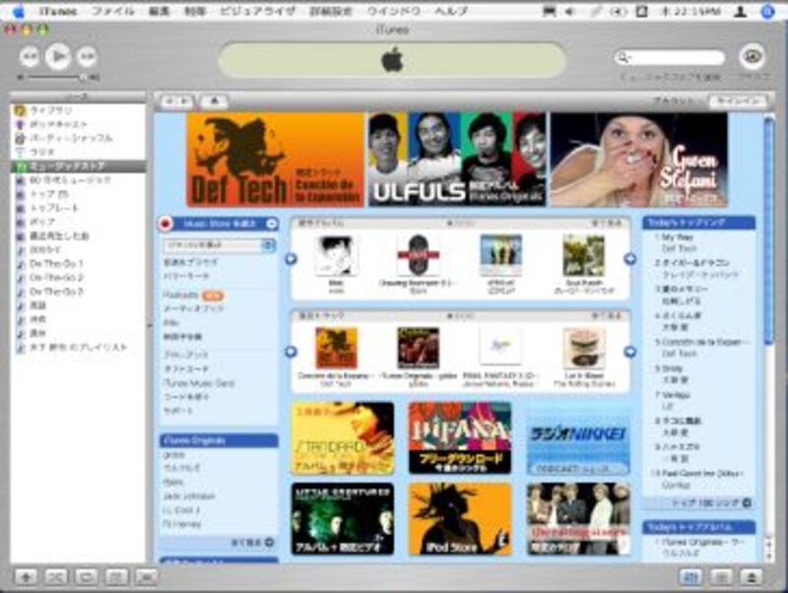
Task: Click the add playlist plus button
Action: [27, 577]
